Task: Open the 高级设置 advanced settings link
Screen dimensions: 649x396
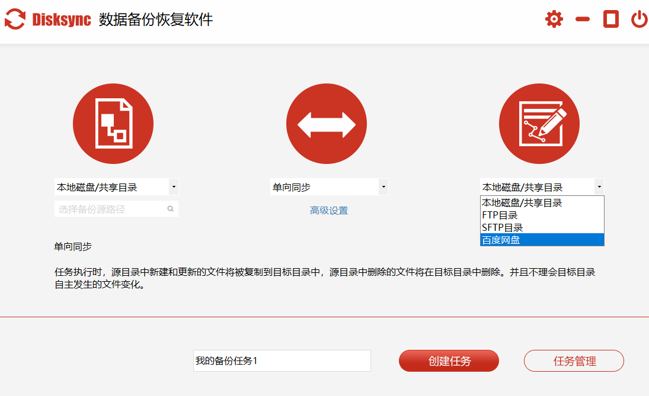Action: click(329, 211)
